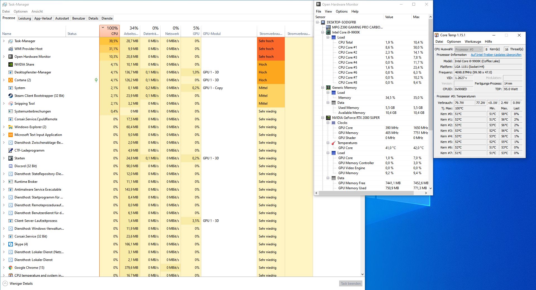Viewport: 536px width, 290px height.
Task: Click the Open Hardware Monitor process icon
Action: (11, 57)
